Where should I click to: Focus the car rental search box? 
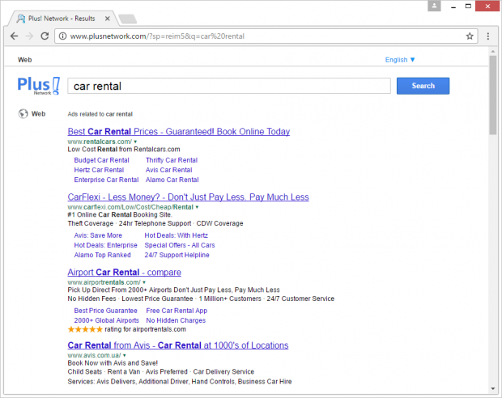pyautogui.click(x=229, y=86)
